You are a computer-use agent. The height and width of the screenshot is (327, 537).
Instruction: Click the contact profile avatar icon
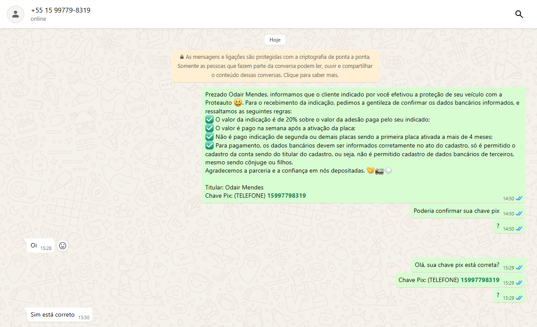point(16,14)
